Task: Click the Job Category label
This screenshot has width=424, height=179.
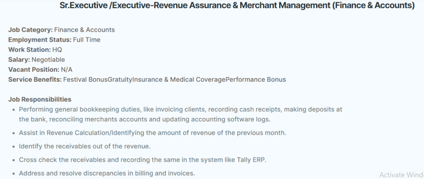Action: pyautogui.click(x=31, y=30)
